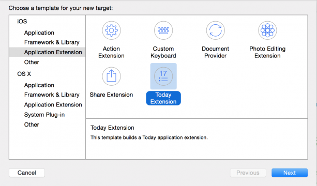This screenshot has width=317, height=186.
Task: Click the Photo Editing Extension label
Action: 267,52
